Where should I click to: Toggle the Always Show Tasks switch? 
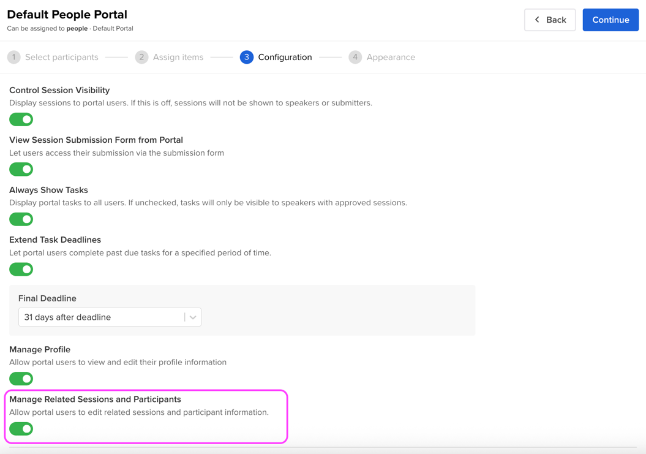[x=21, y=219]
